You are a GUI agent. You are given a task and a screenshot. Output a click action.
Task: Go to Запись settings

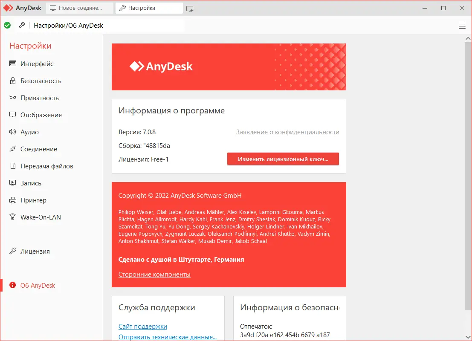[x=31, y=183]
